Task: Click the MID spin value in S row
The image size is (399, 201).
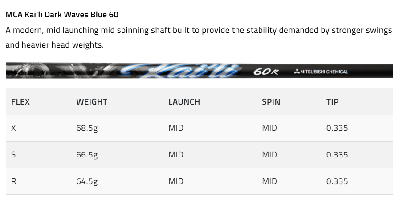Action: coord(269,155)
